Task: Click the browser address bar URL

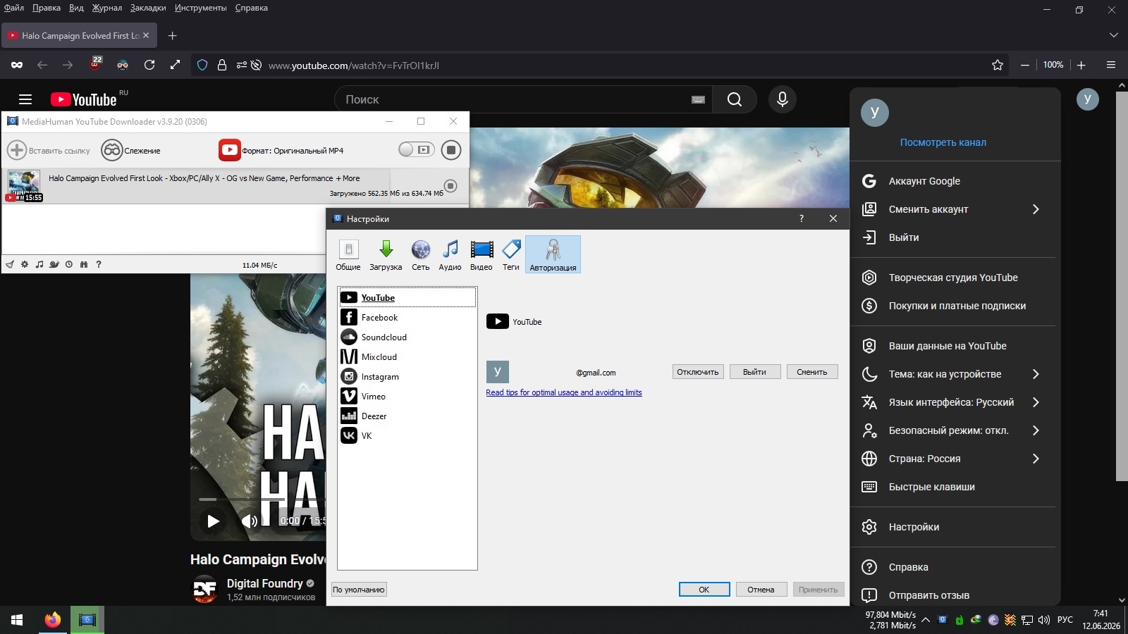Action: [354, 66]
